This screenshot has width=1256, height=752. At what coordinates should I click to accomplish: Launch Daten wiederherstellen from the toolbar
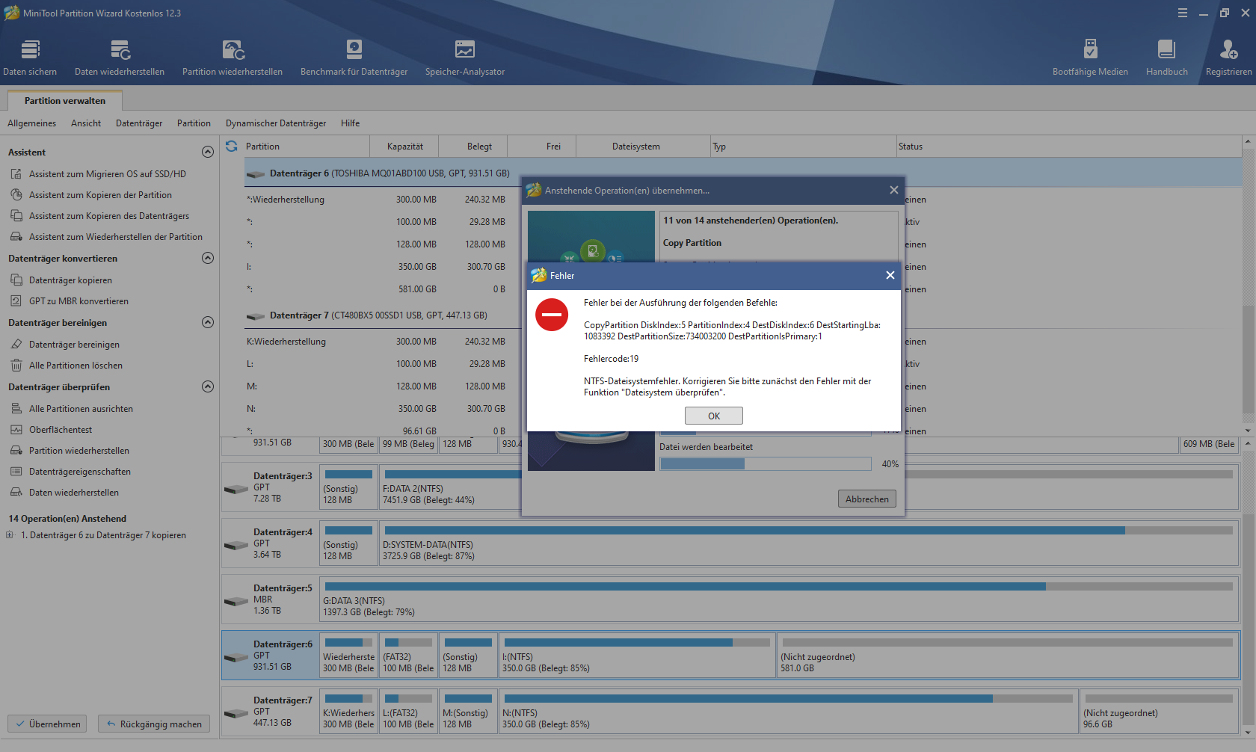120,58
